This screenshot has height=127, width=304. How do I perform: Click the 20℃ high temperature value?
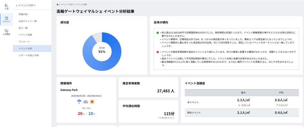coord(81,114)
